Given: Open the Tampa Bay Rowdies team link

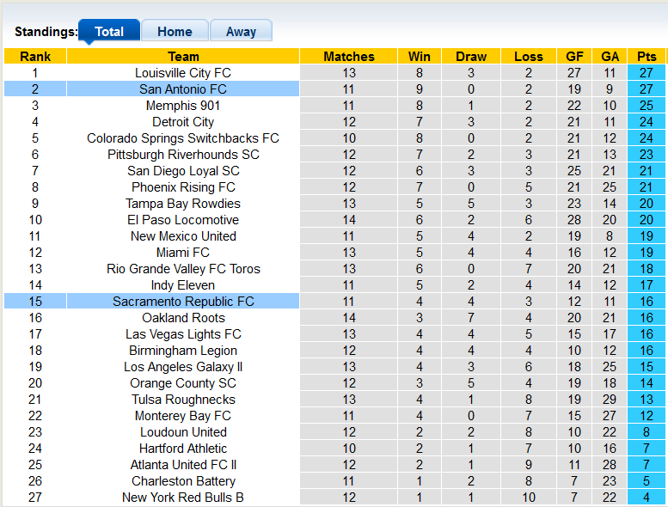Looking at the screenshot, I should pos(183,204).
